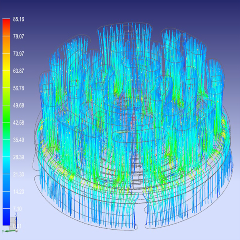Click legend value 70.97
Viewport: 240px width, 240px height.
click(x=18, y=54)
